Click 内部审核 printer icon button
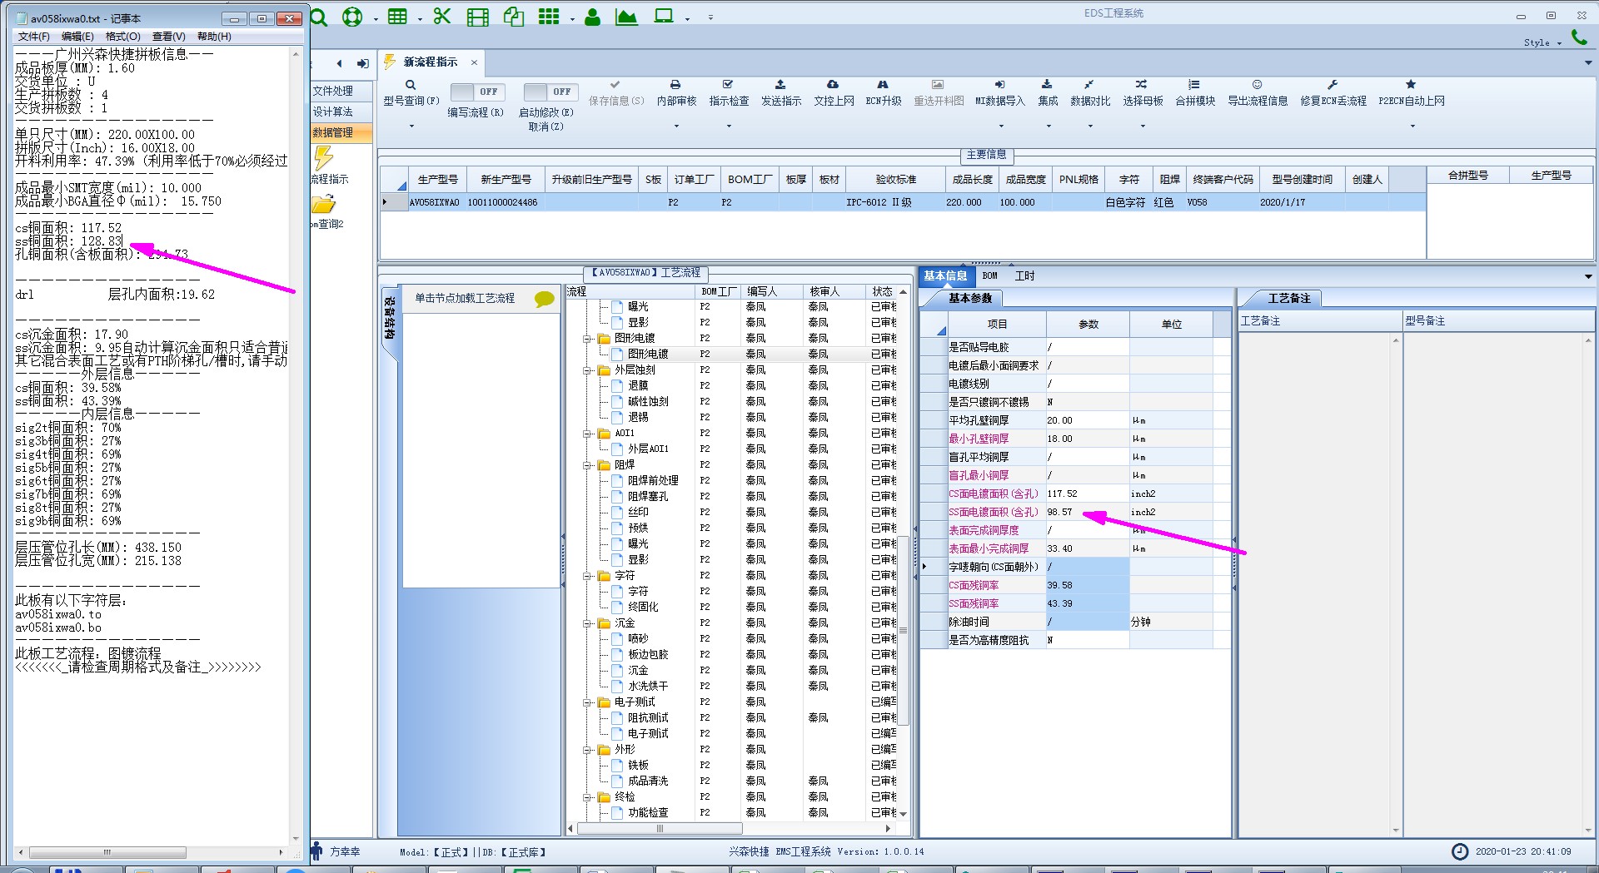1599x873 pixels. (676, 93)
